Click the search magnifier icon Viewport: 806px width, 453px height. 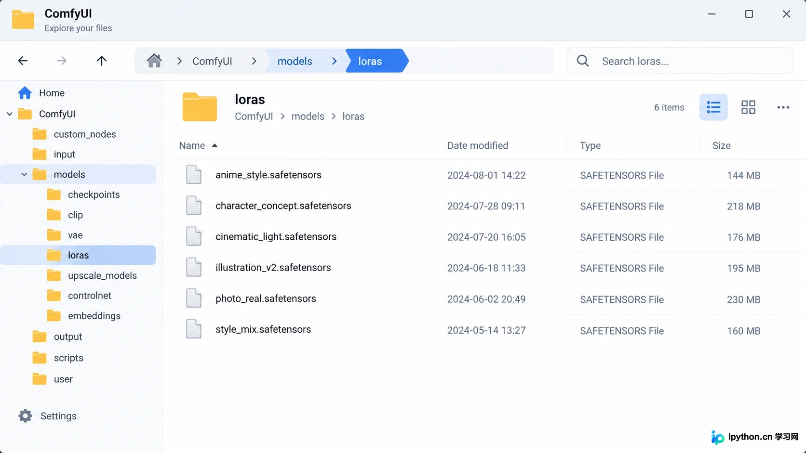click(x=583, y=61)
